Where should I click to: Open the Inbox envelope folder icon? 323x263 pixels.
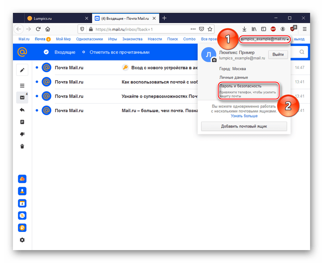click(22, 97)
